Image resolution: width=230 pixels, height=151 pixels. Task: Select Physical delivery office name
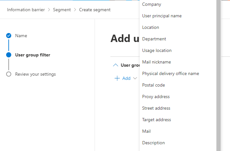click(170, 73)
